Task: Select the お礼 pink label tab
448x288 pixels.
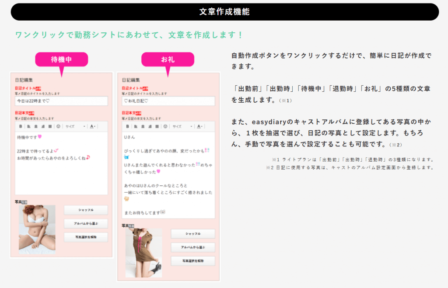Action: [x=168, y=59]
